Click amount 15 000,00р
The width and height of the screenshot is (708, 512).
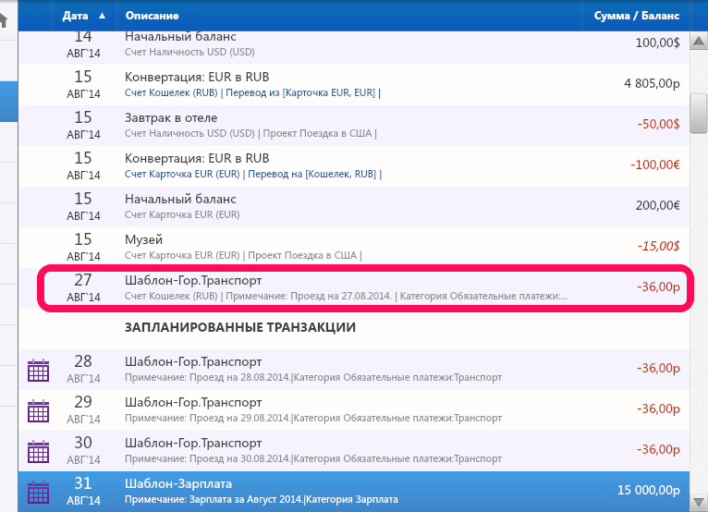click(649, 490)
